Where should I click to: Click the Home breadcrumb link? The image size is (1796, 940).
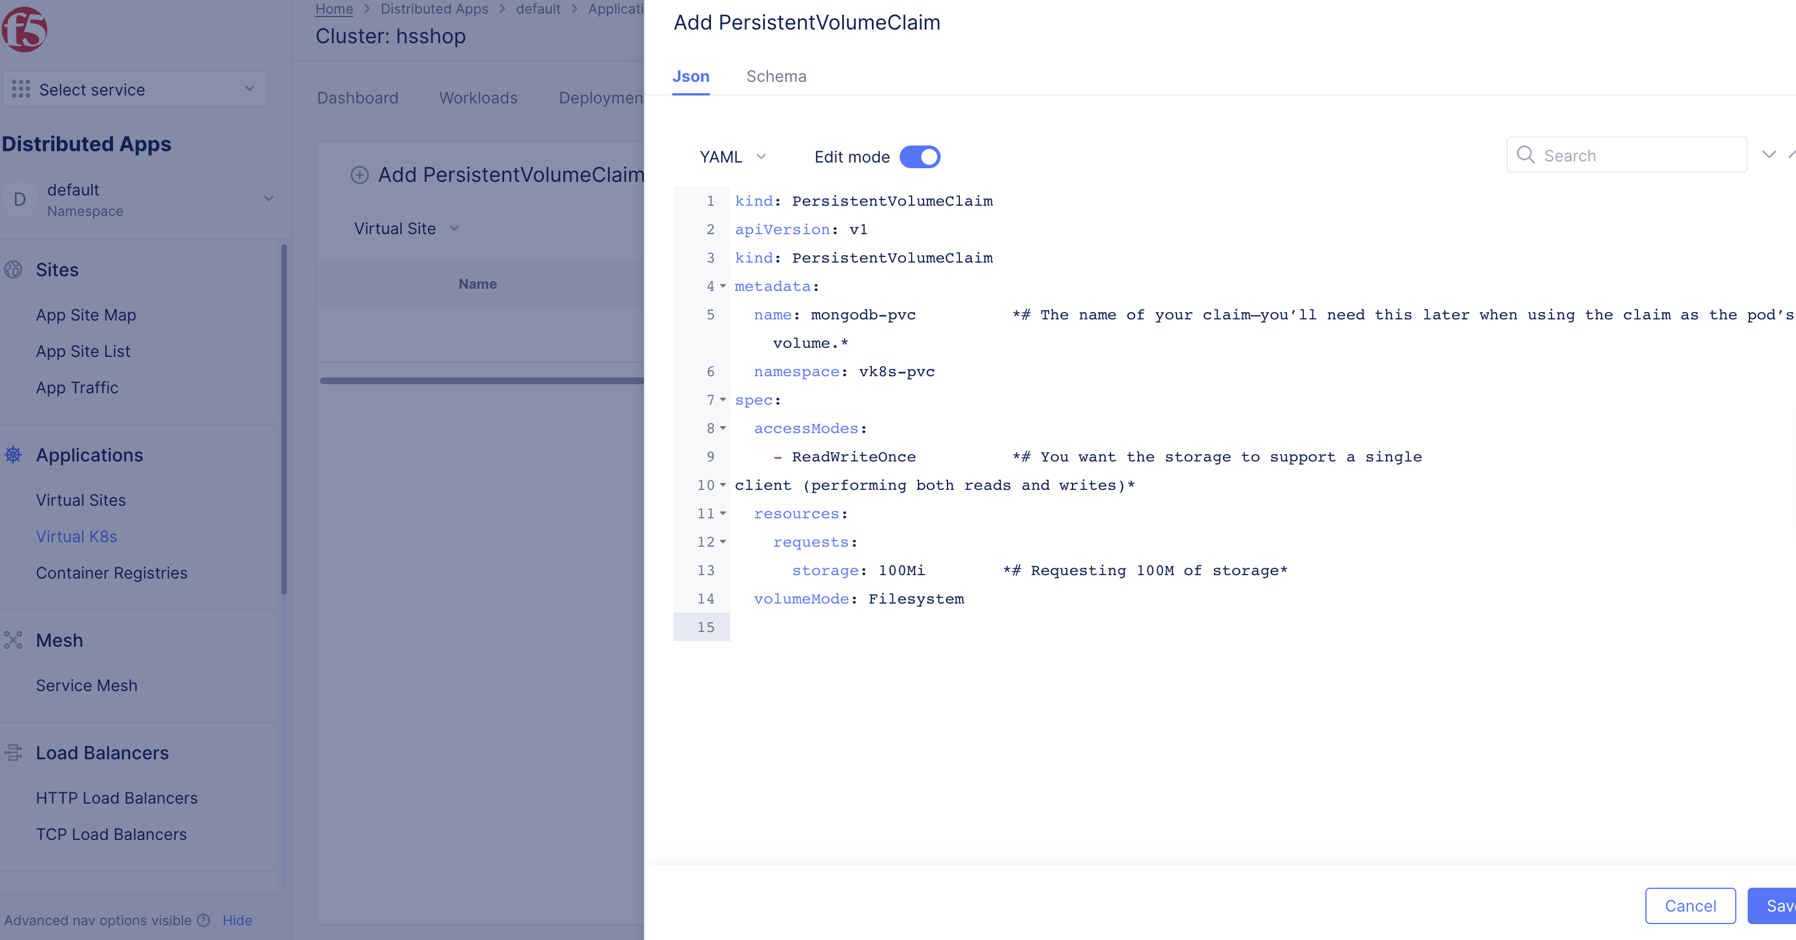(x=334, y=9)
